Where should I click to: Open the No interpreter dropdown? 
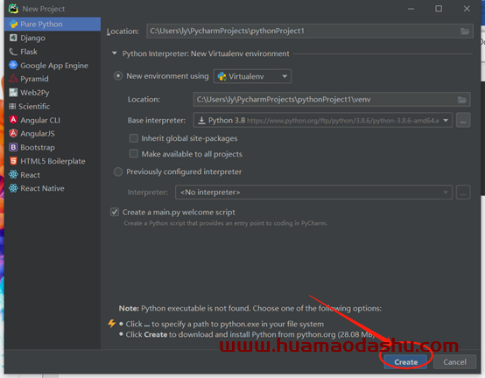[x=313, y=192]
